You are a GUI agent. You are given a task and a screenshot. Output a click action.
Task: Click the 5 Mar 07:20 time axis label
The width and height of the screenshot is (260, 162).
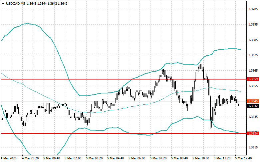[158, 158]
